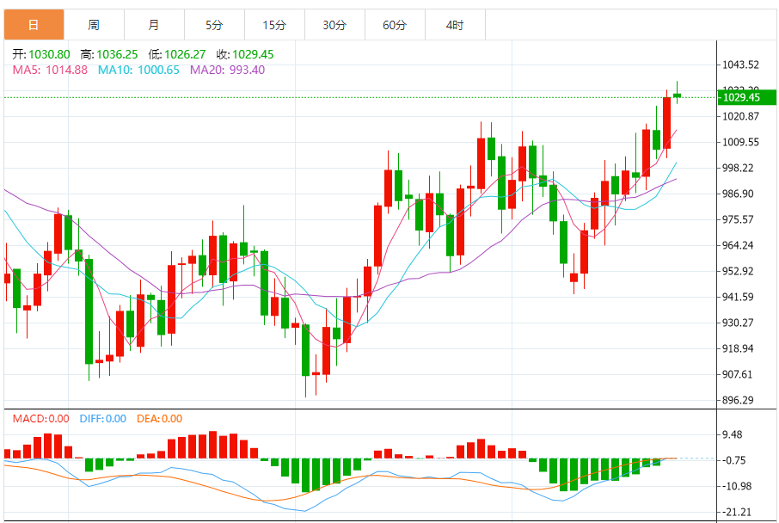Click the 918.94 price axis label
This screenshot has height=523, width=779.
point(737,348)
